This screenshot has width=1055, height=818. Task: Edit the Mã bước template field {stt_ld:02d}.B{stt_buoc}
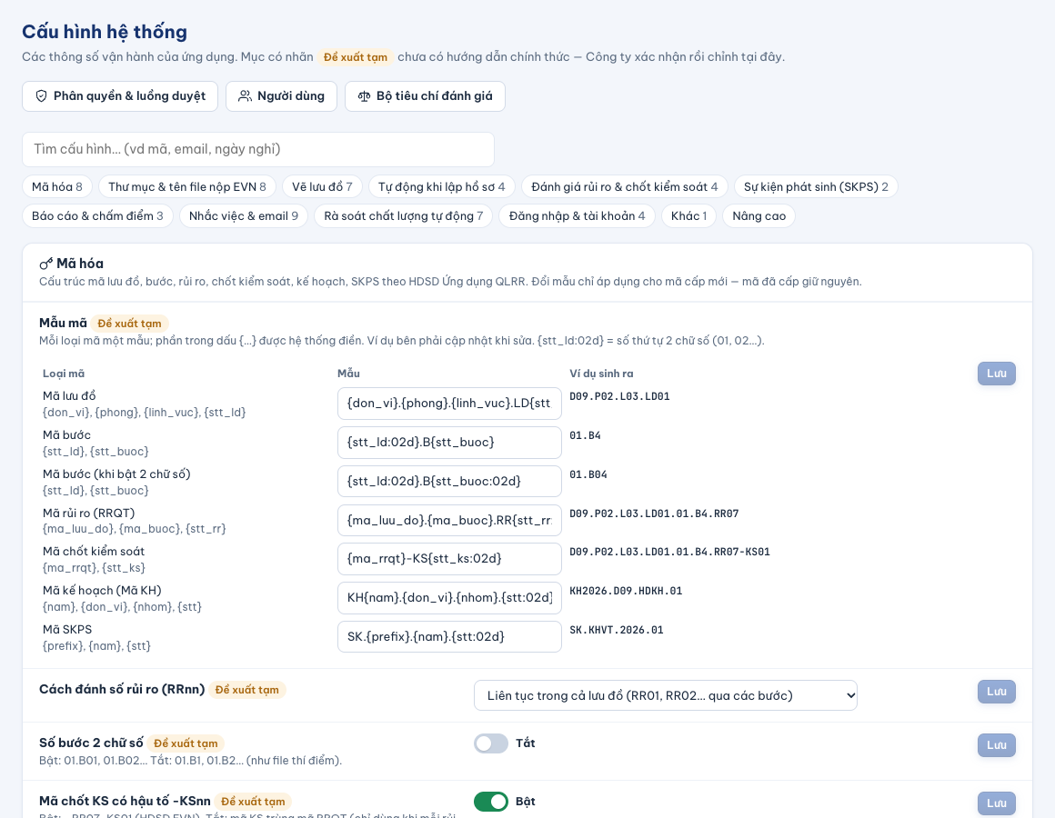click(x=449, y=443)
